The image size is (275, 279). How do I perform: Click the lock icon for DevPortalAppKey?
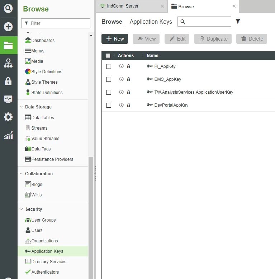coord(128,105)
